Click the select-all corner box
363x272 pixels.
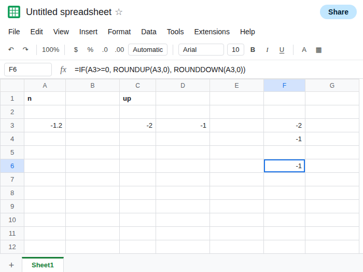(12, 86)
